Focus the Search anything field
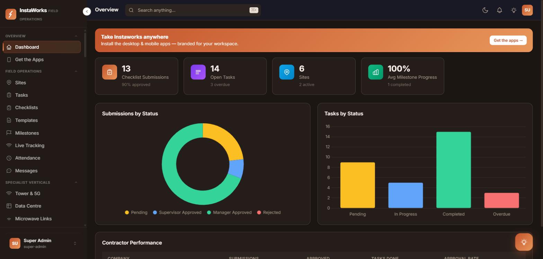Viewport: 543px width, 259px height. 193,10
